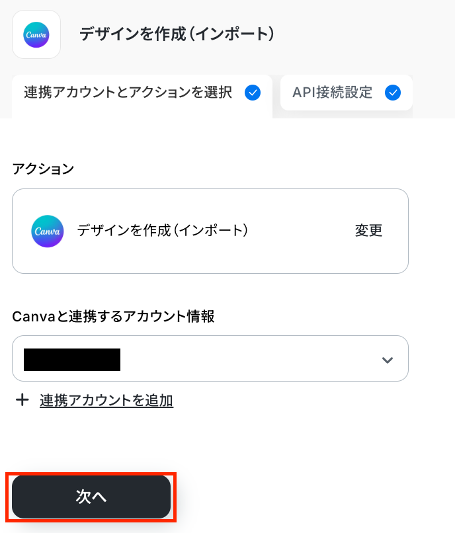Click the Canva logo in the header
The image size is (455, 533).
pos(36,34)
